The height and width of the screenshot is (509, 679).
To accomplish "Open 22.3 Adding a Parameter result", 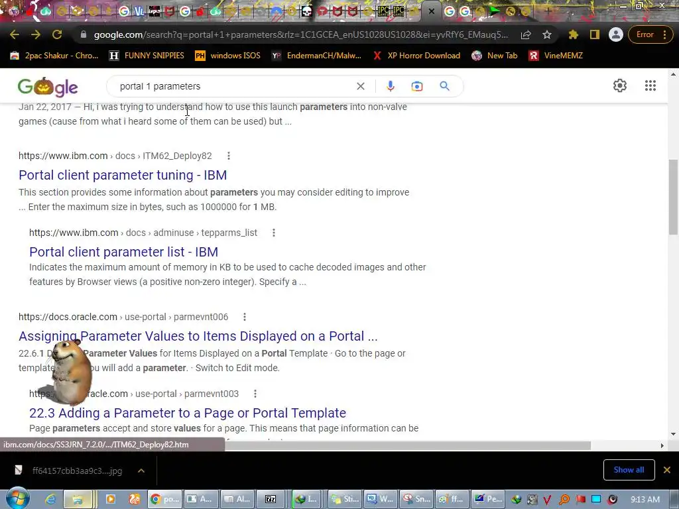I will [188, 413].
